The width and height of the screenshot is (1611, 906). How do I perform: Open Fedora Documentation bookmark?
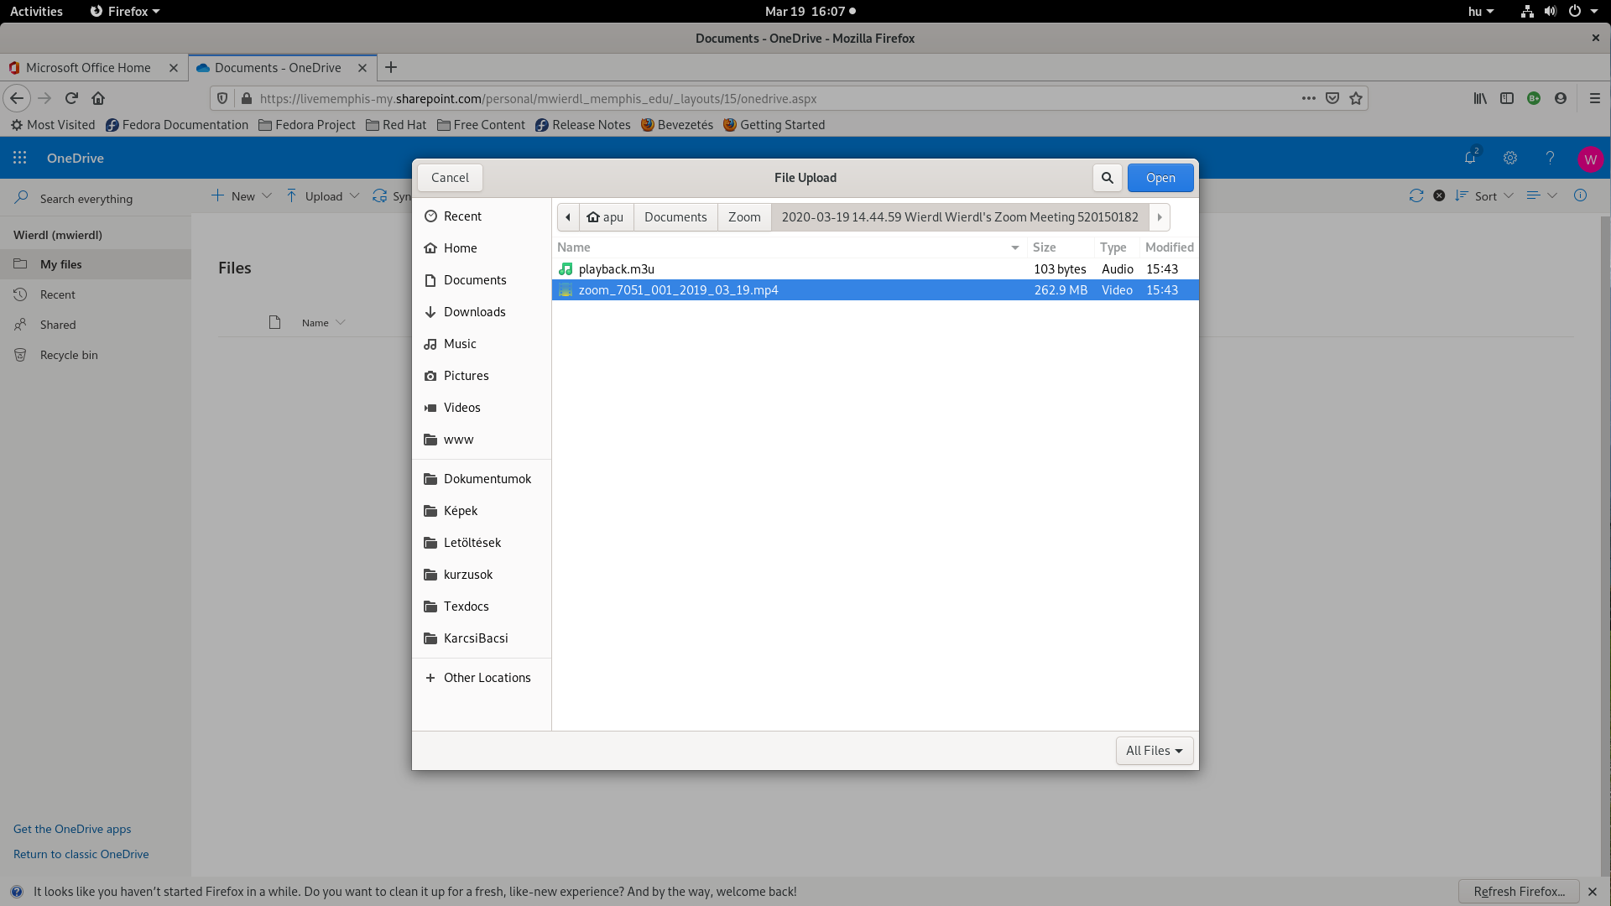pyautogui.click(x=177, y=125)
